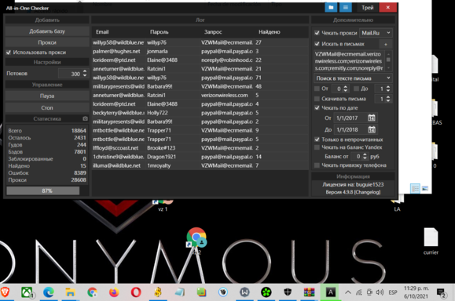This screenshot has width=455, height=301.
Task: Enable Чекать на баланс Yandex checkbox
Action: (317, 147)
